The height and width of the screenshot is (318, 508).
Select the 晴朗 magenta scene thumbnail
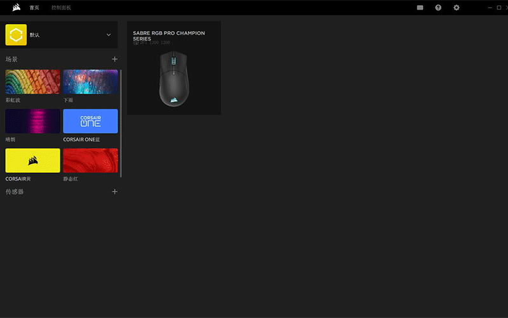33,121
